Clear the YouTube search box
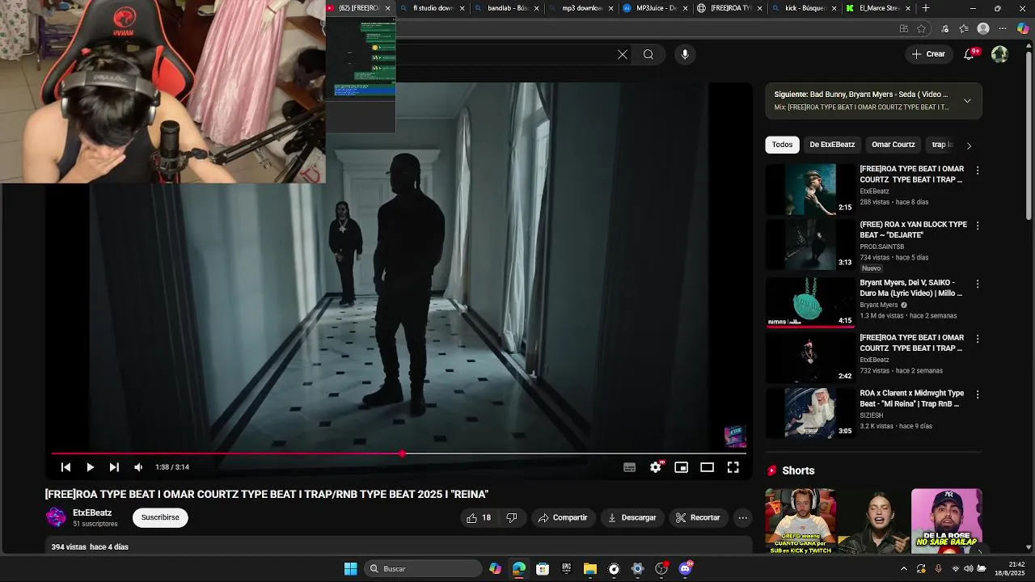Screen dimensions: 1035x582 (623, 54)
